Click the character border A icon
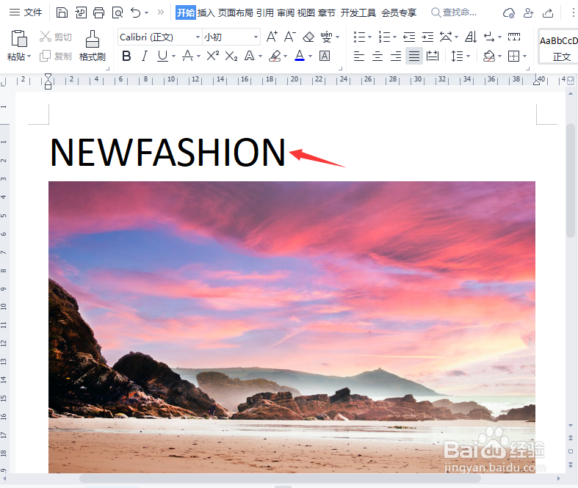The width and height of the screenshot is (578, 488). coord(325,56)
